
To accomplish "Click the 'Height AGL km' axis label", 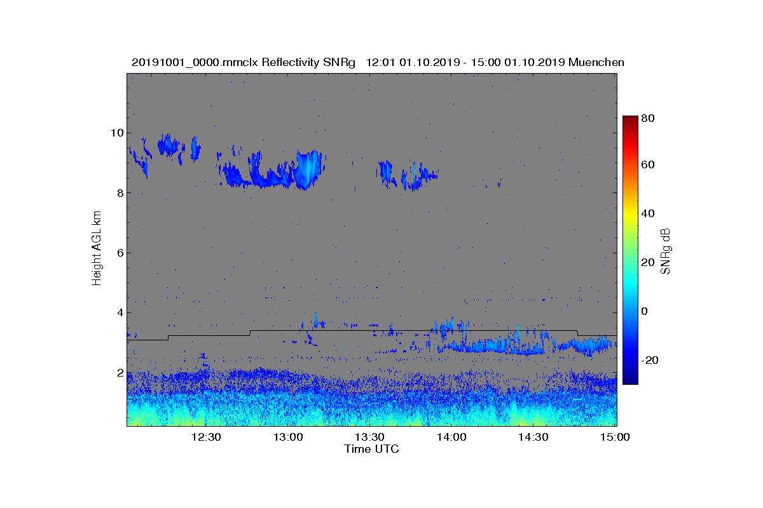I will point(97,249).
